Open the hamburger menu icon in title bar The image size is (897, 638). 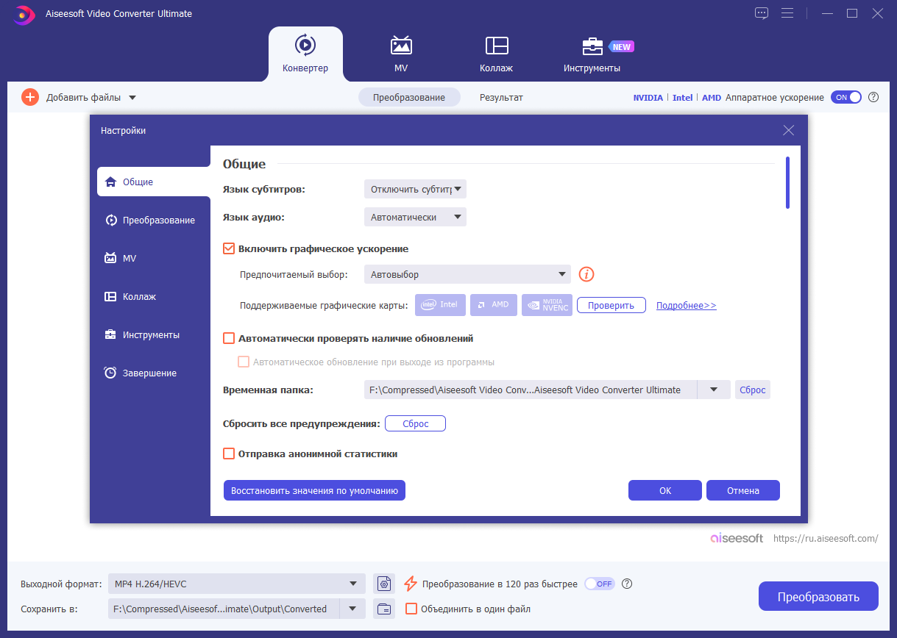(787, 13)
